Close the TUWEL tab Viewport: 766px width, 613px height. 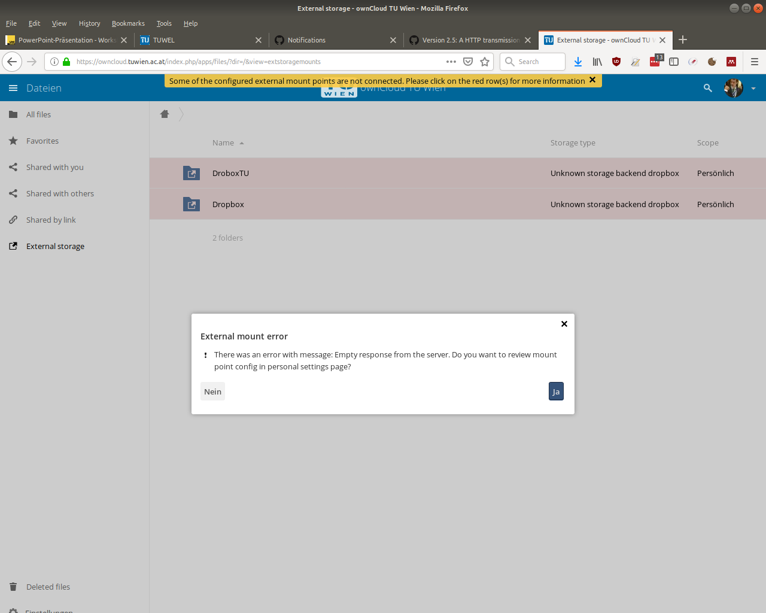click(259, 40)
